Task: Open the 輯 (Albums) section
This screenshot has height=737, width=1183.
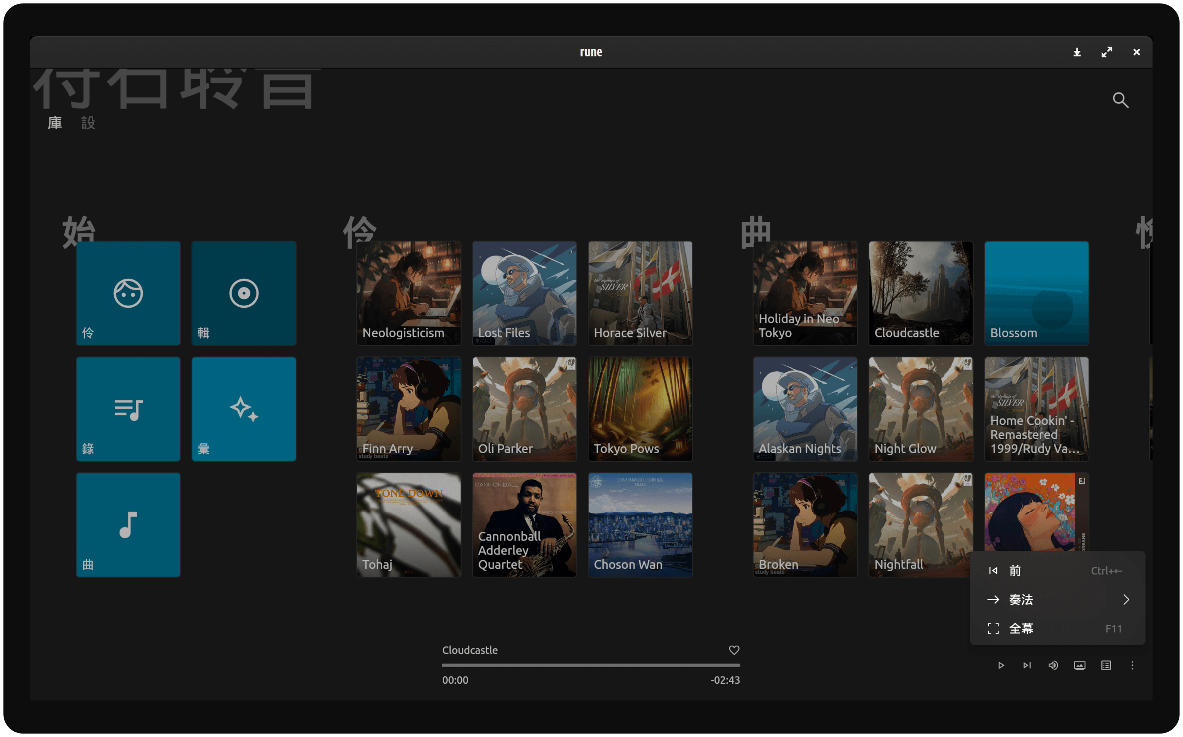Action: click(x=244, y=293)
